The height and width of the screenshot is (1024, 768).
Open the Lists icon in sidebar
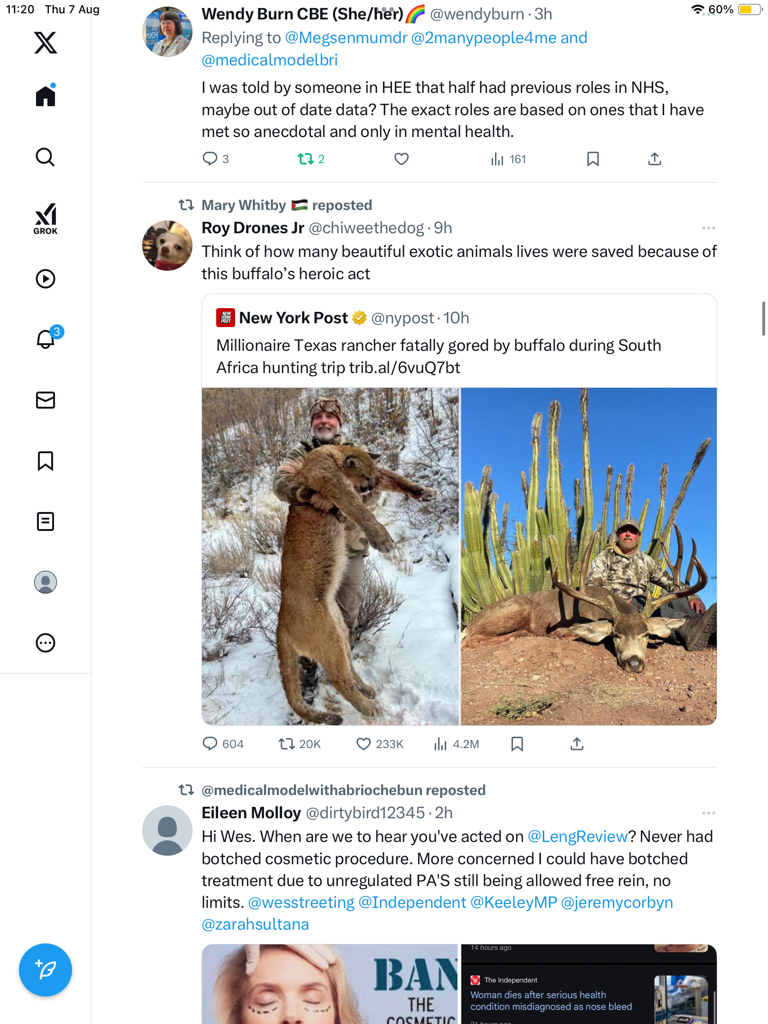pos(46,521)
